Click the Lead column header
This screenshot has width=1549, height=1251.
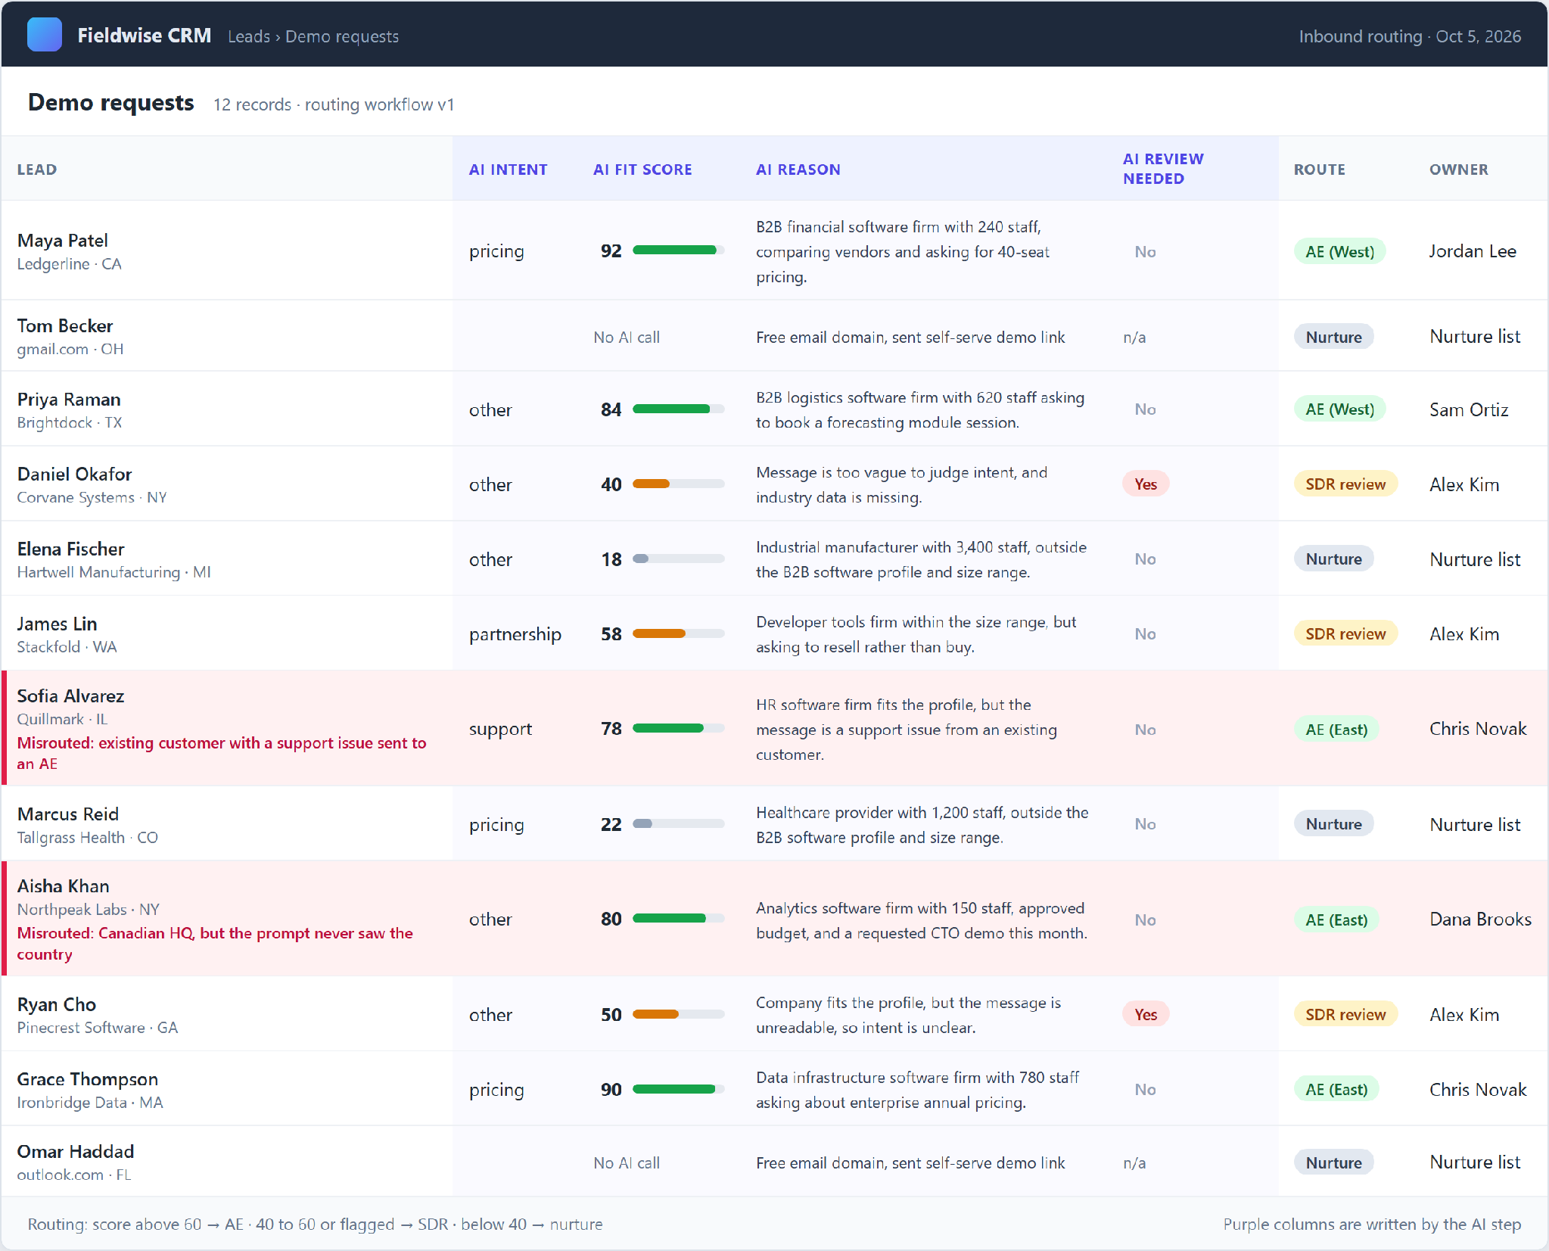[x=37, y=170]
